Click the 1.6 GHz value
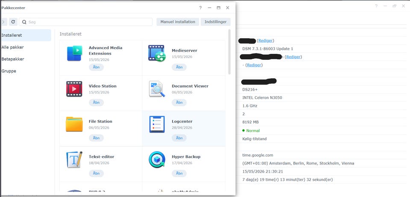The width and height of the screenshot is (410, 197). [250, 106]
